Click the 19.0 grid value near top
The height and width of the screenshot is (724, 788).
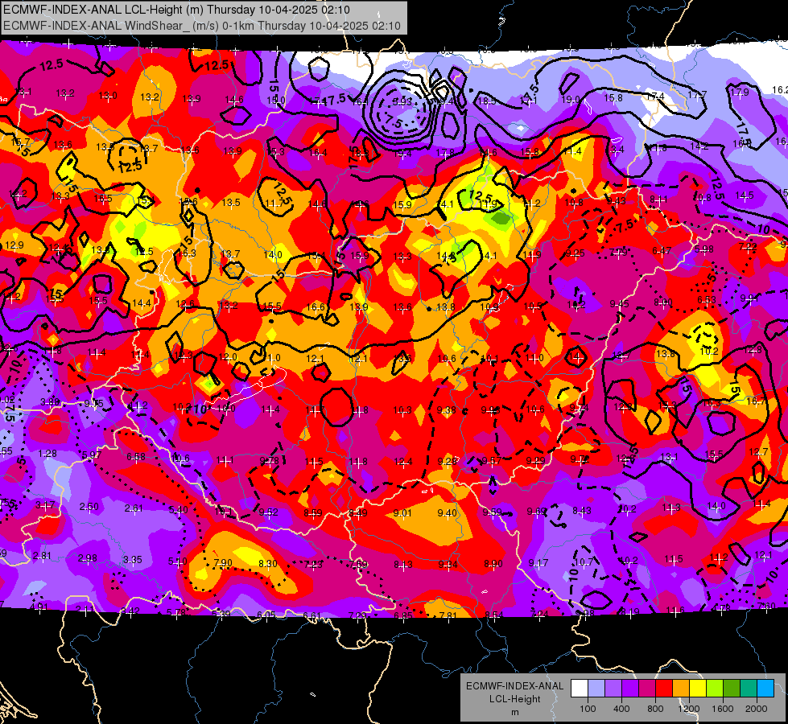tap(571, 100)
